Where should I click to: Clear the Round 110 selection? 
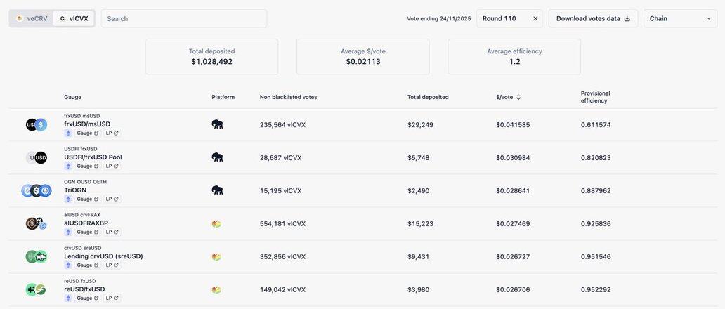point(535,18)
